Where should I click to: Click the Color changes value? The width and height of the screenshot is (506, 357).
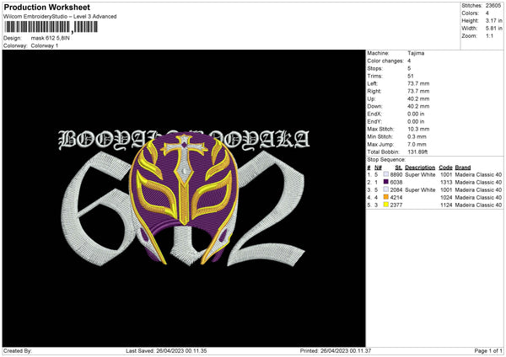click(409, 61)
